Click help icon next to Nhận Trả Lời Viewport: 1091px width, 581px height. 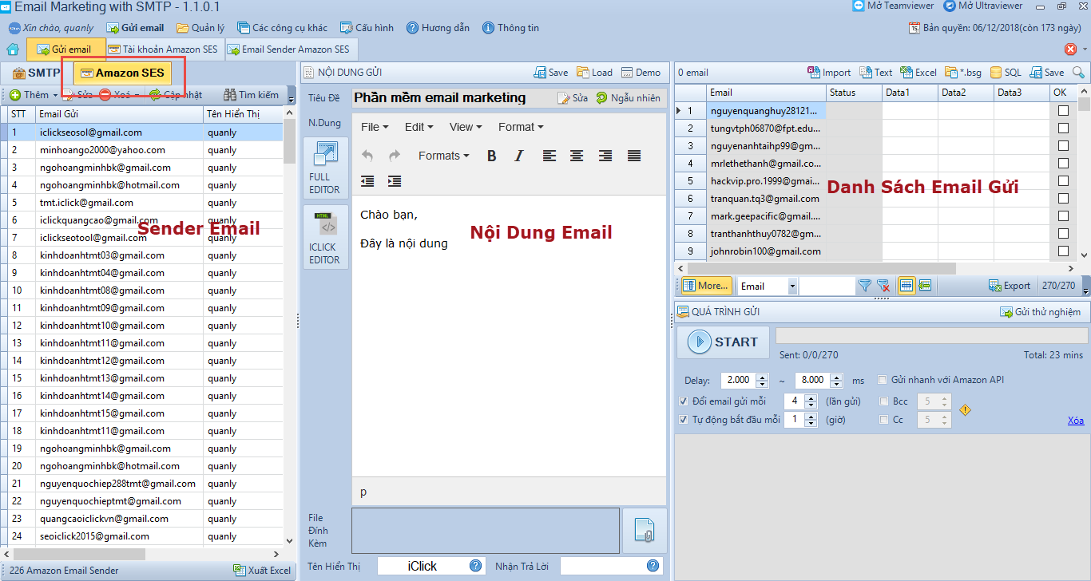tap(653, 566)
